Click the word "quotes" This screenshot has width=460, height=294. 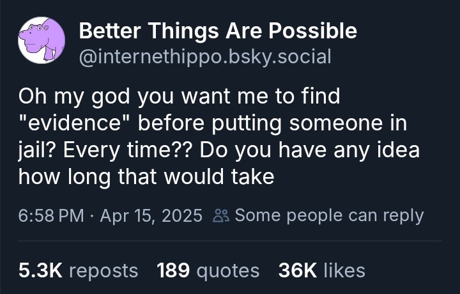tap(227, 270)
